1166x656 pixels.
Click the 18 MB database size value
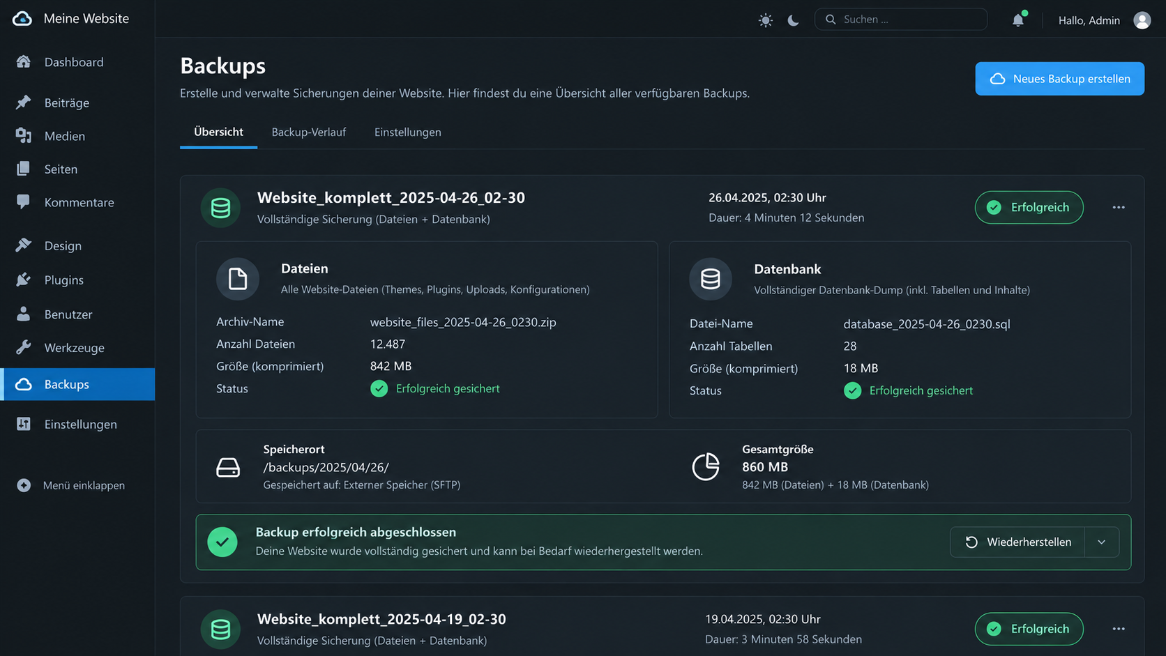tap(861, 368)
